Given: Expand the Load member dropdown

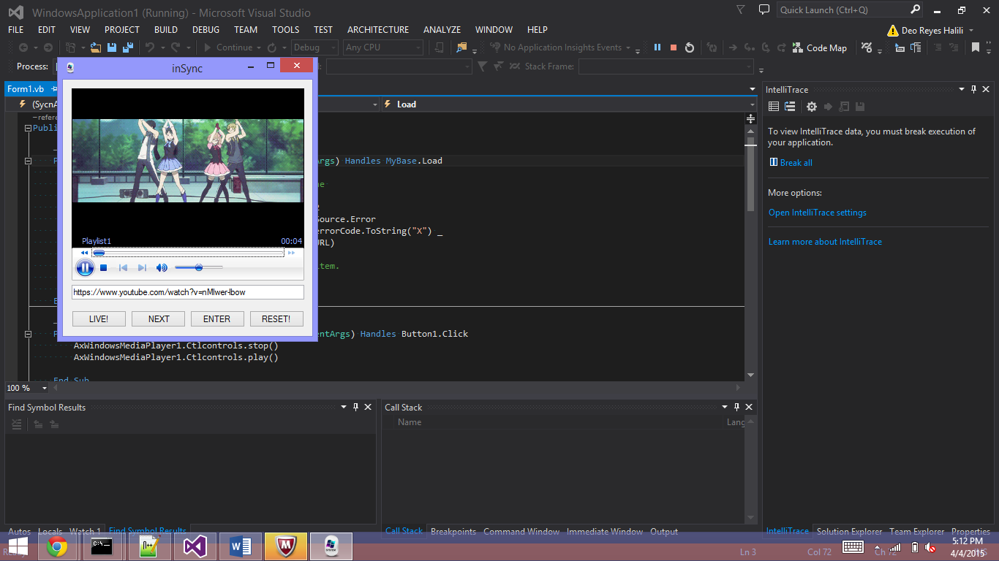Looking at the screenshot, I should point(753,104).
